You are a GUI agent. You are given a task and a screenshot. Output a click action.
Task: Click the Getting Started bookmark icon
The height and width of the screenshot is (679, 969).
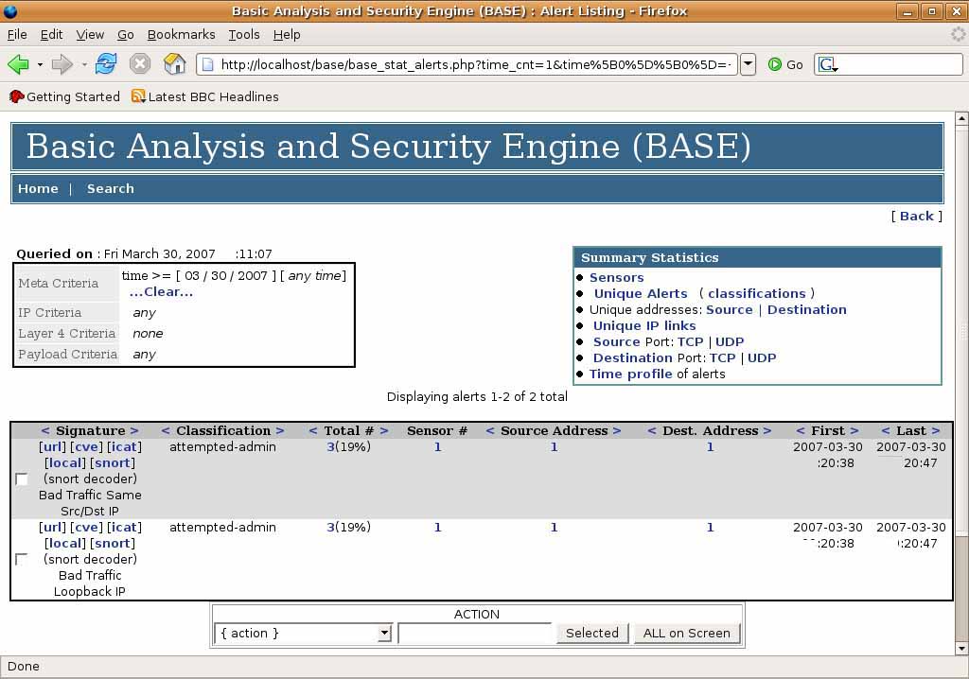17,96
